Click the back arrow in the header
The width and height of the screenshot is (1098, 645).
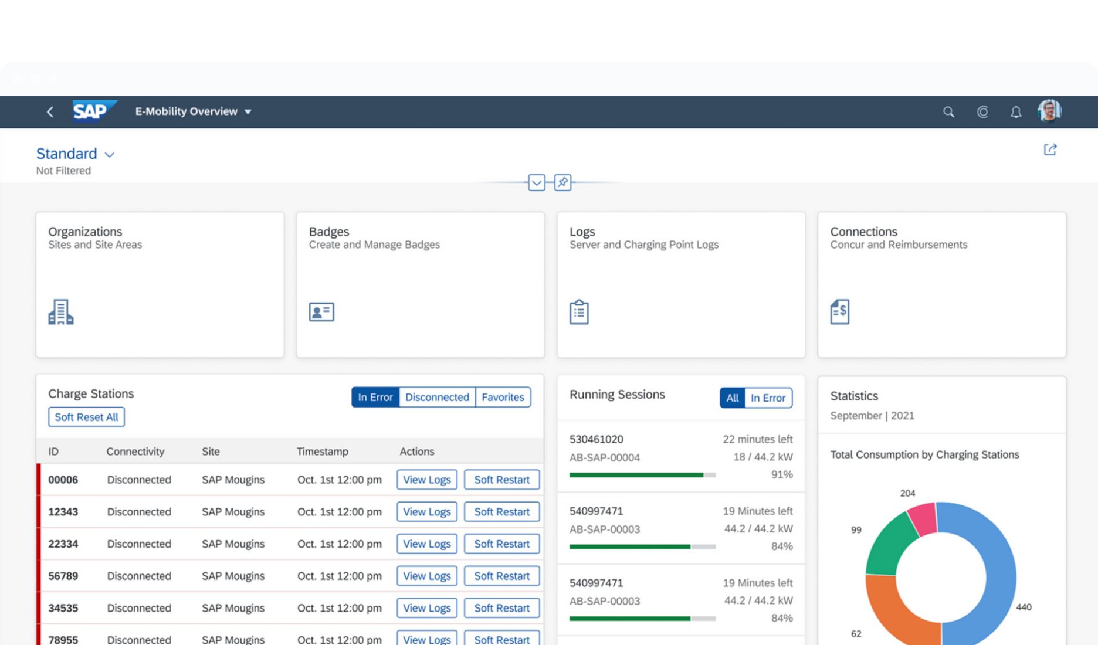click(50, 111)
